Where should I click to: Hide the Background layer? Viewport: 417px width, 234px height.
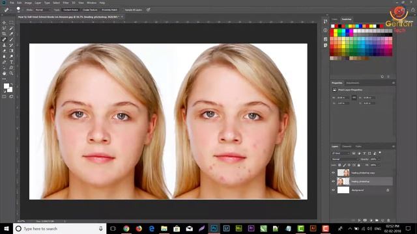(333, 190)
